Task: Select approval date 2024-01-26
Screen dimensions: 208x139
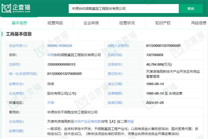Action: [x=155, y=103]
